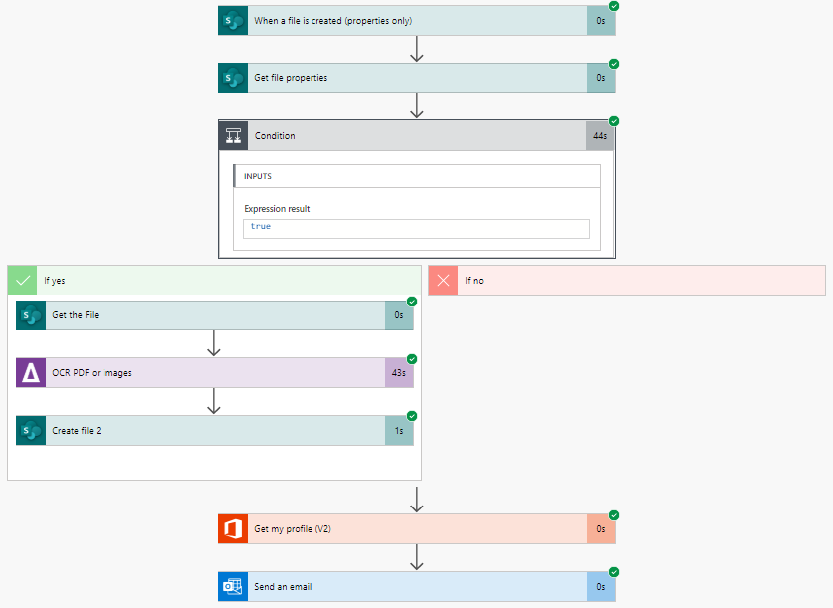Click the Condition action icon
This screenshot has width=833, height=608.
point(232,135)
